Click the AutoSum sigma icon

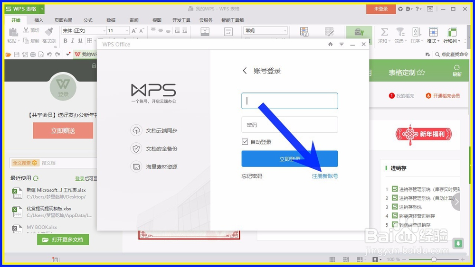click(384, 32)
